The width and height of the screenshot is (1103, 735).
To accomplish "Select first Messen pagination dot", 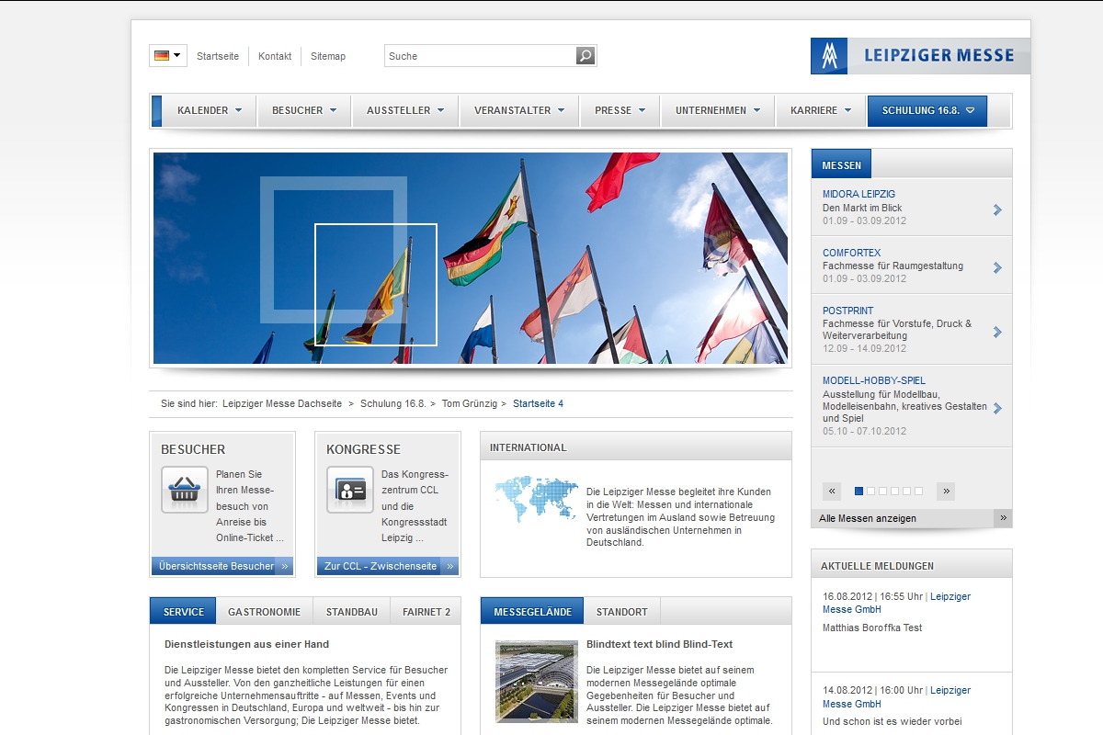I will tap(859, 492).
